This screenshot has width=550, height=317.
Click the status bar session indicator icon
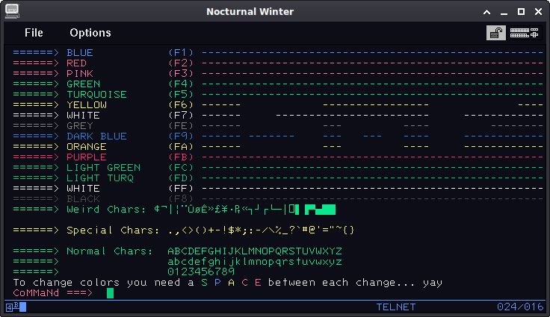pos(16,307)
